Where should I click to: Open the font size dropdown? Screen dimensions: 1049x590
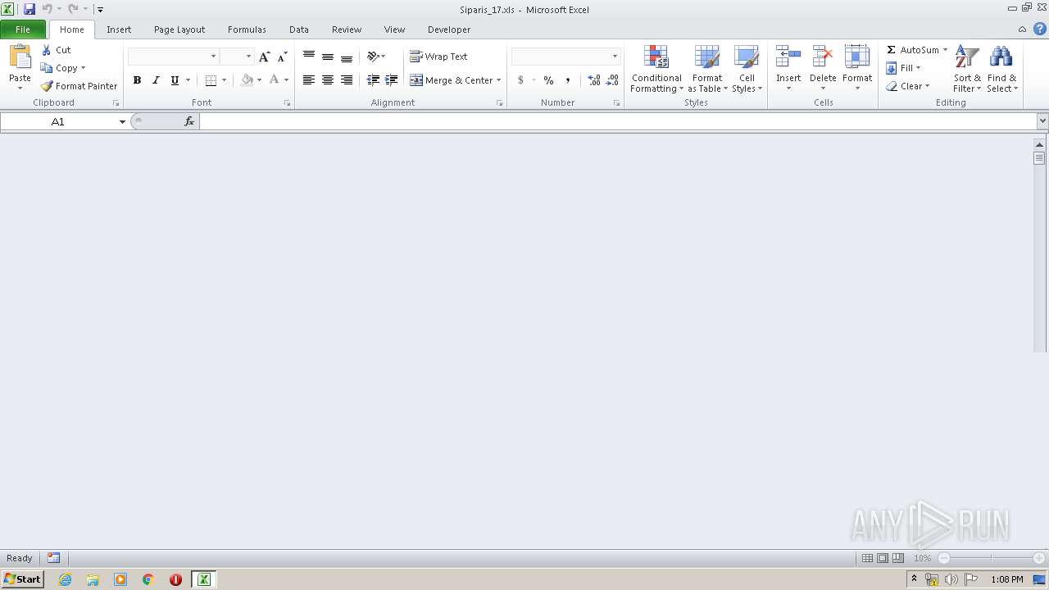[248, 57]
